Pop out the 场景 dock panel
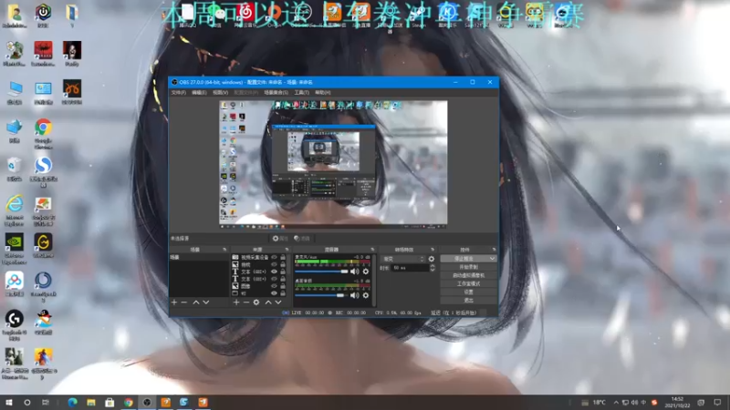The image size is (730, 410). pyautogui.click(x=224, y=250)
